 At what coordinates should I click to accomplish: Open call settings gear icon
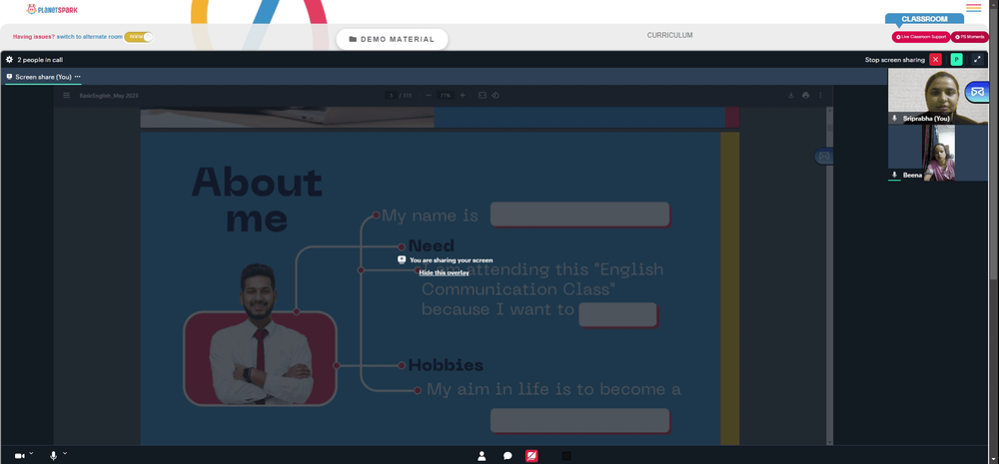(x=10, y=60)
